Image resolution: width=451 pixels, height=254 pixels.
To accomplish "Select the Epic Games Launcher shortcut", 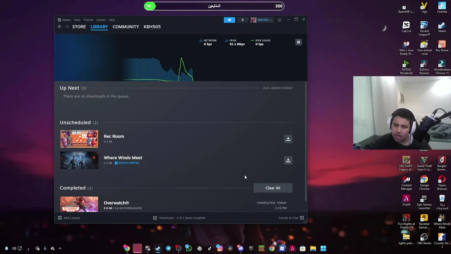I will click(x=424, y=202).
